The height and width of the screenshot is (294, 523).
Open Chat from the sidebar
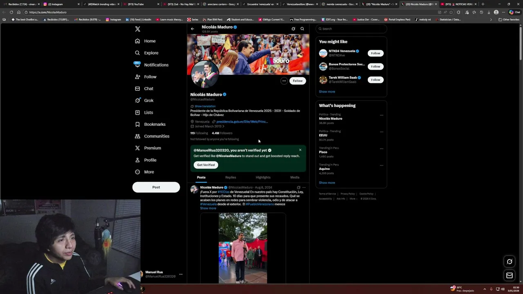coord(144,89)
